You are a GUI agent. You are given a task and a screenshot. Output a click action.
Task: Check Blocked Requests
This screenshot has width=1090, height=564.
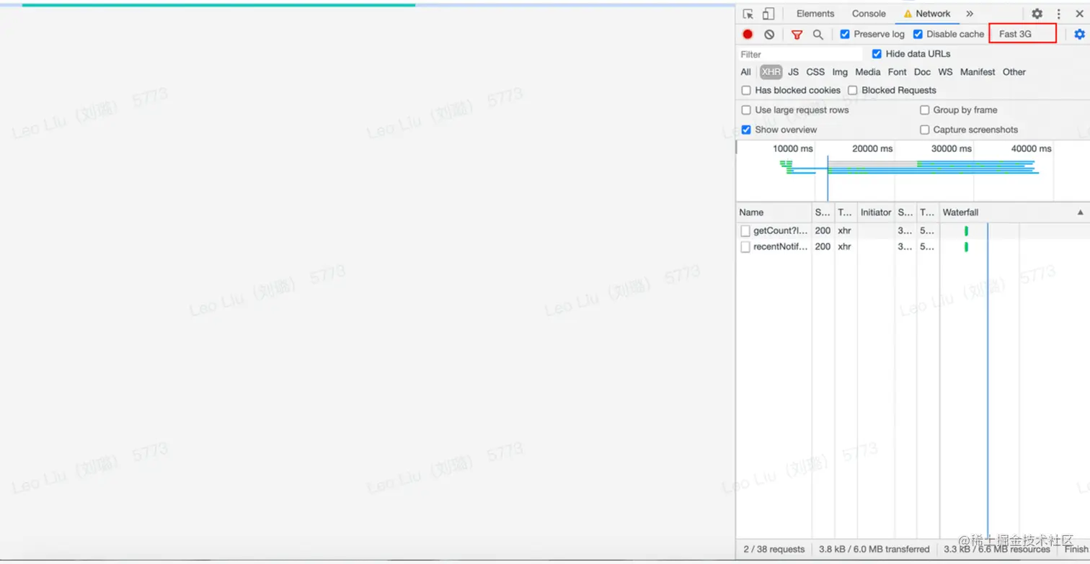point(853,90)
